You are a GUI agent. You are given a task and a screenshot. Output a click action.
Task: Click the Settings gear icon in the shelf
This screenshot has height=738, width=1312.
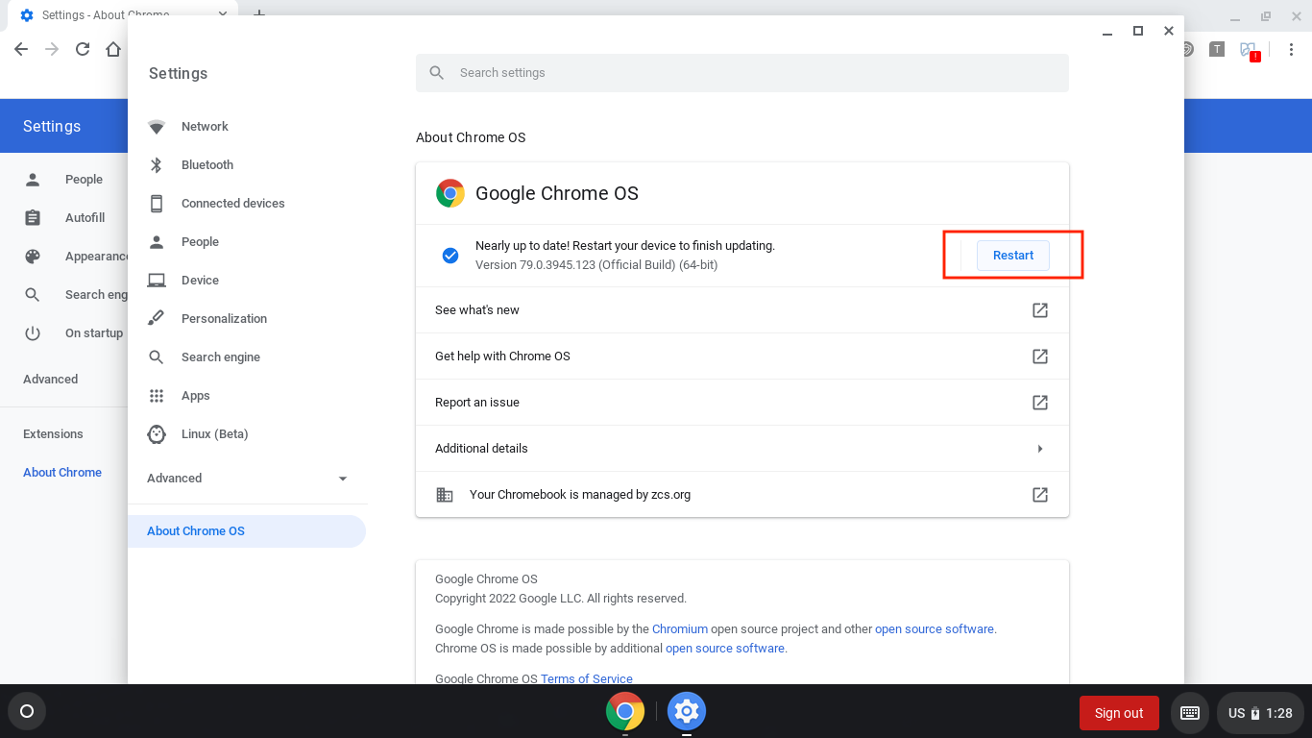[687, 712]
